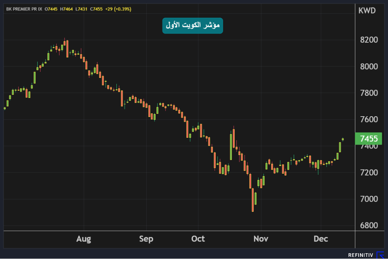Select the Aug label on time axis
Image resolution: width=388 pixels, height=259 pixels.
pyautogui.click(x=83, y=239)
